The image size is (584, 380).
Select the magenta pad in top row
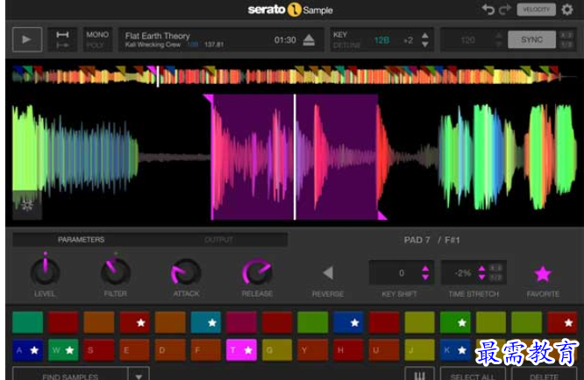241,322
